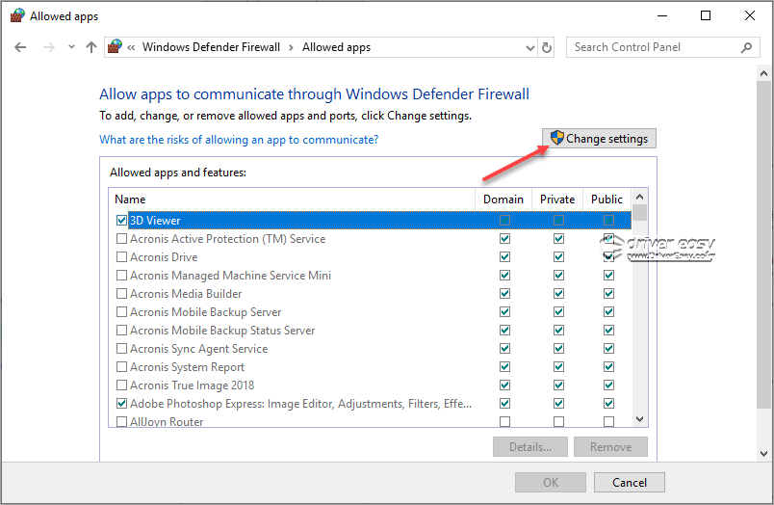Image resolution: width=774 pixels, height=505 pixels.
Task: Enable the Acronis Managed Machine Service Mini checkbox
Action: click(x=121, y=276)
